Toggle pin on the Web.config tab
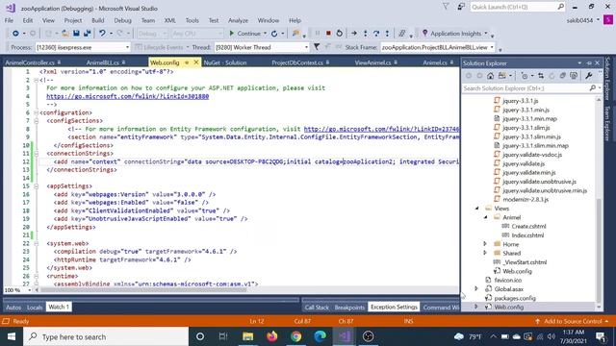The image size is (616, 346). pyautogui.click(x=187, y=62)
